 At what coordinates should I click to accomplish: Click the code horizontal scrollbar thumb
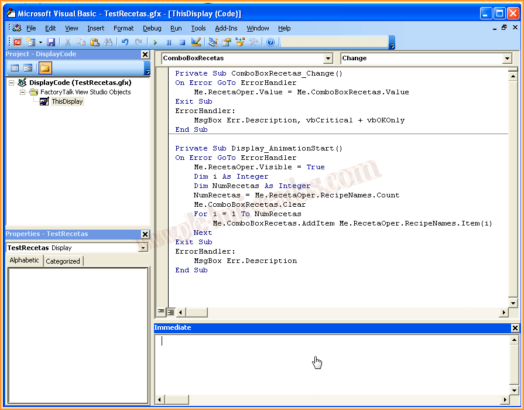[197, 312]
